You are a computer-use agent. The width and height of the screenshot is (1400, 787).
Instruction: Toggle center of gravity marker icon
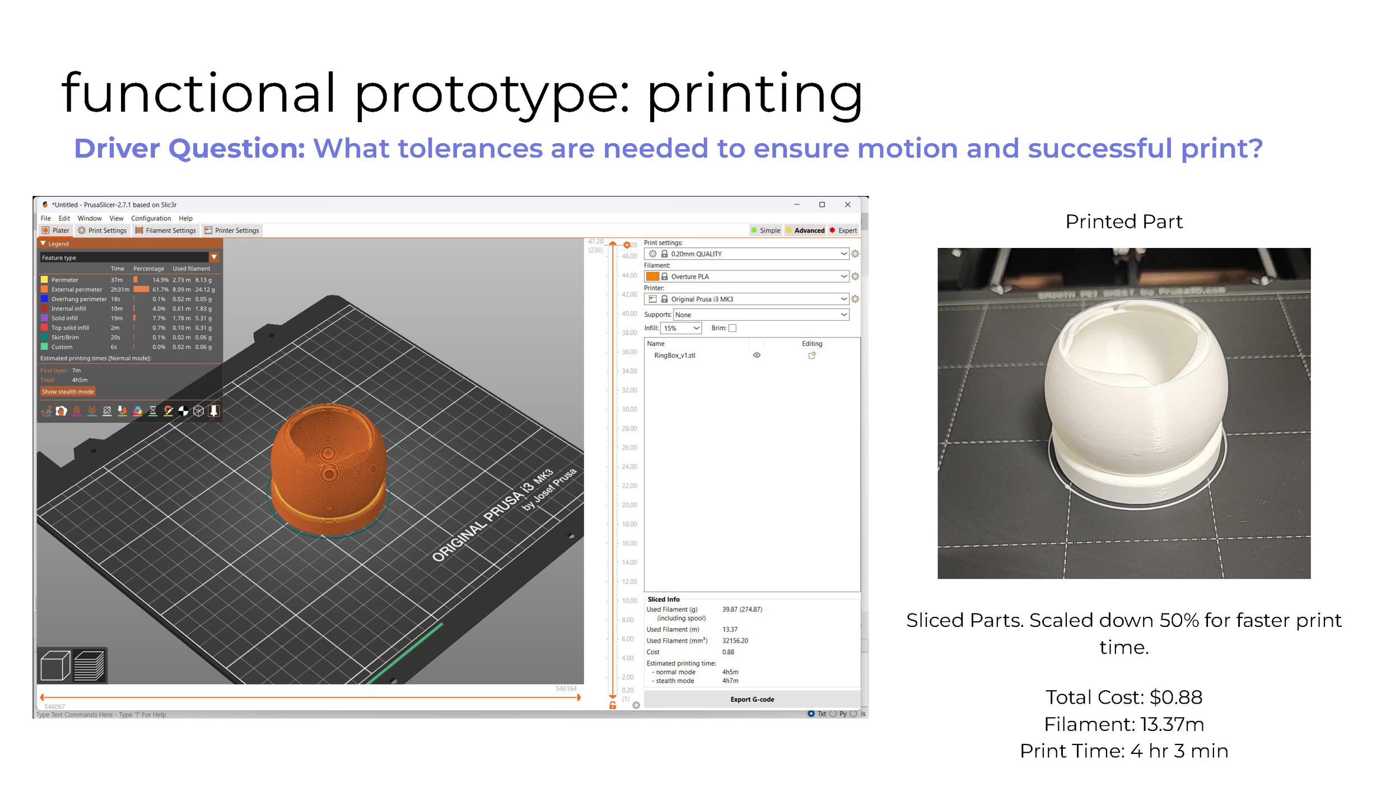[183, 411]
